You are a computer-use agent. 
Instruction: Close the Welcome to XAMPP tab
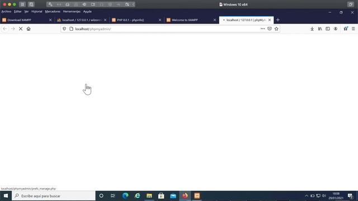215,20
